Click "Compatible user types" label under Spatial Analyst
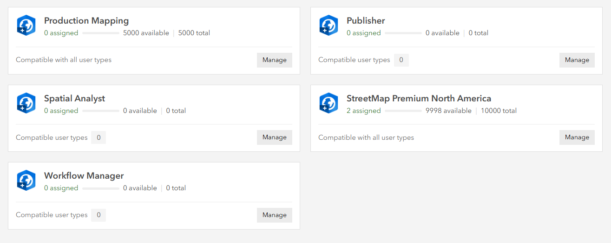 pos(52,137)
